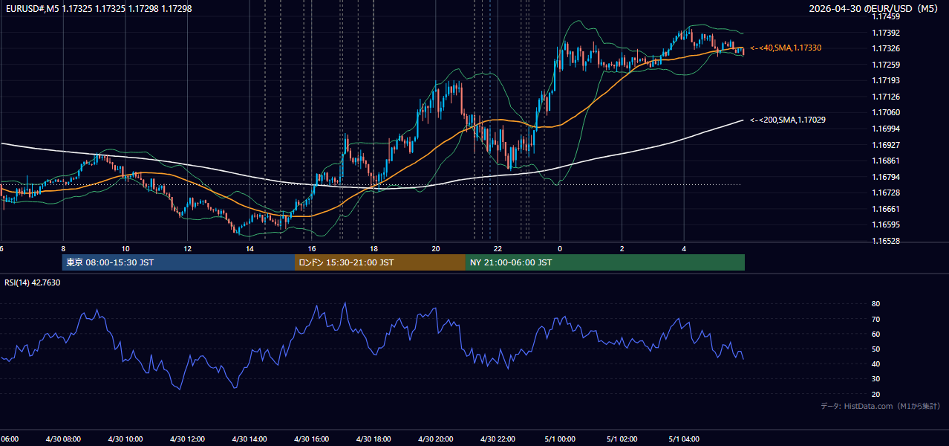Screen dimensions: 949x446
Task: Click price axis label 1.17126
Action: 886,97
